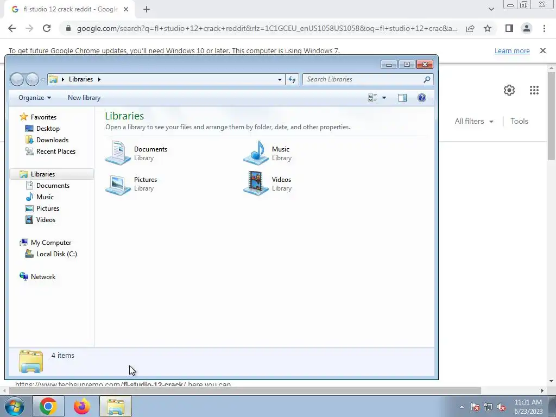Image resolution: width=556 pixels, height=417 pixels.
Task: Open Google quick settings gear
Action: pyautogui.click(x=509, y=90)
